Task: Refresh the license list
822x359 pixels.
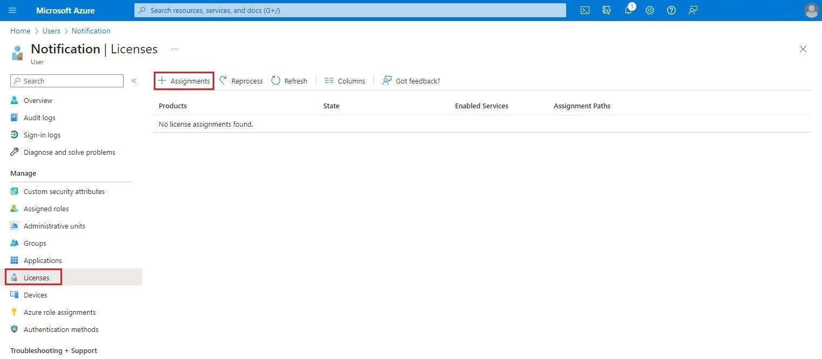Action: click(289, 80)
